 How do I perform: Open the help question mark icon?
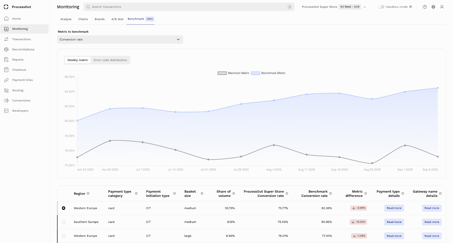[x=425, y=7]
